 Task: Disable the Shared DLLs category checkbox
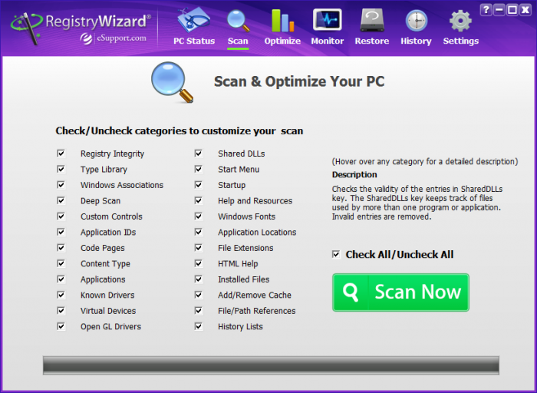coord(199,154)
